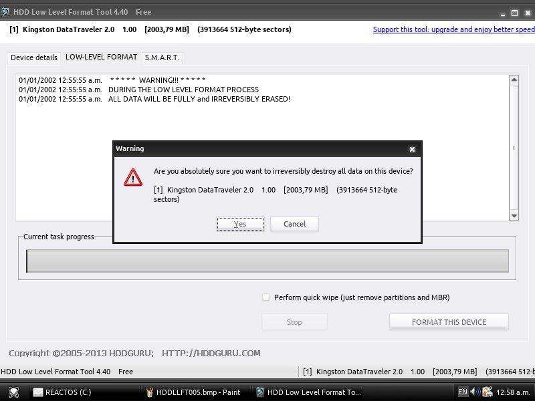Click the current task progress bar
The width and height of the screenshot is (535, 401).
coord(267,261)
